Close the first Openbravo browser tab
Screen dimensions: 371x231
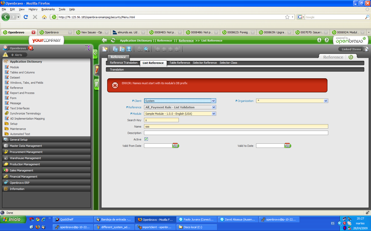33,32
